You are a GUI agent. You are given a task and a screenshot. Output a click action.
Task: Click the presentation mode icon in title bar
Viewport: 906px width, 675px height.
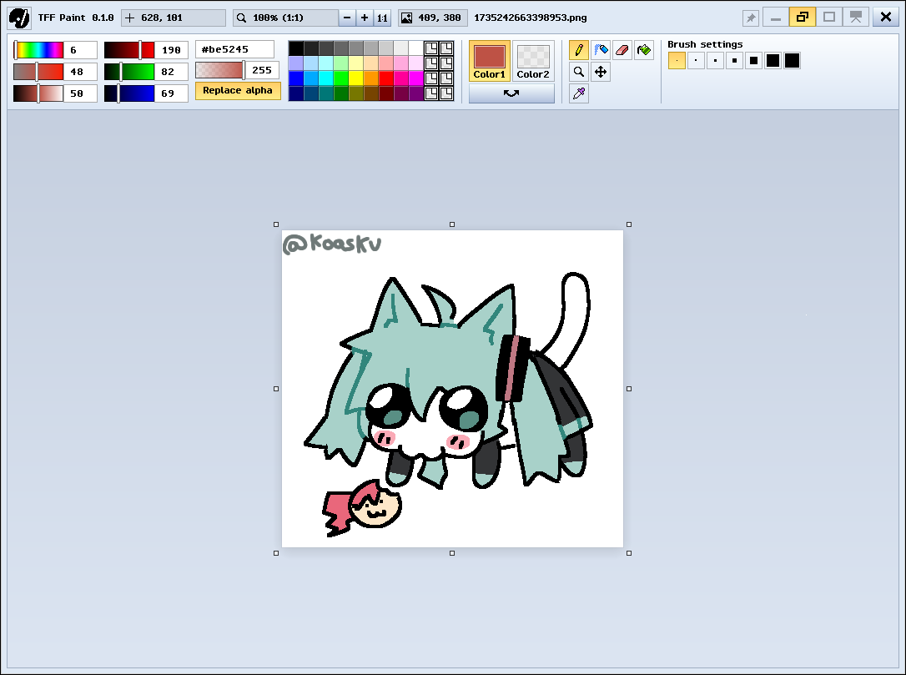click(856, 17)
